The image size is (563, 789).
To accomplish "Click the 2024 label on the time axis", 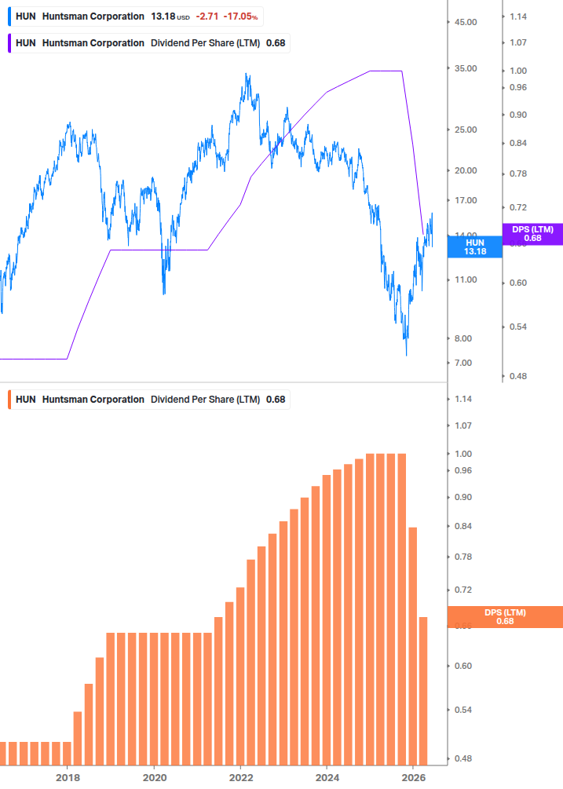I will coord(327,778).
